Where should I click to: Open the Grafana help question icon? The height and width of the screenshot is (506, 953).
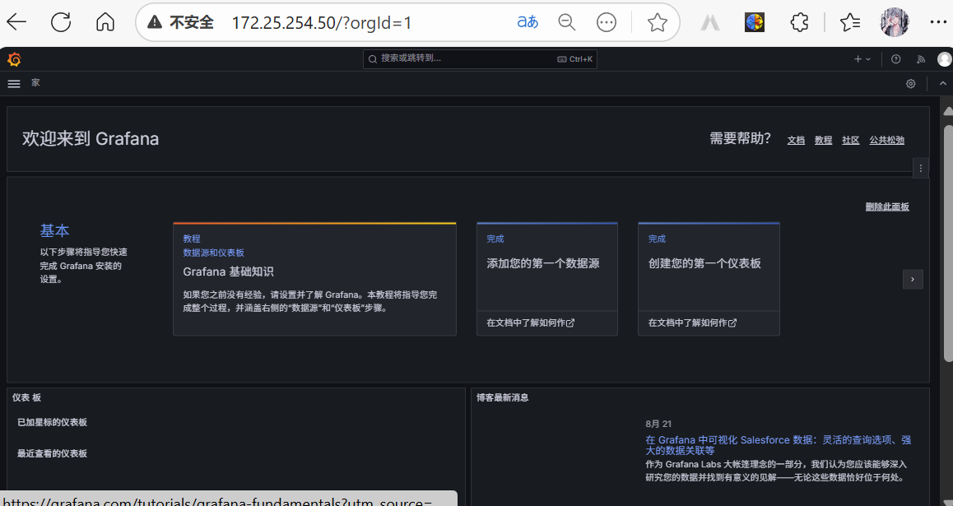tap(896, 59)
